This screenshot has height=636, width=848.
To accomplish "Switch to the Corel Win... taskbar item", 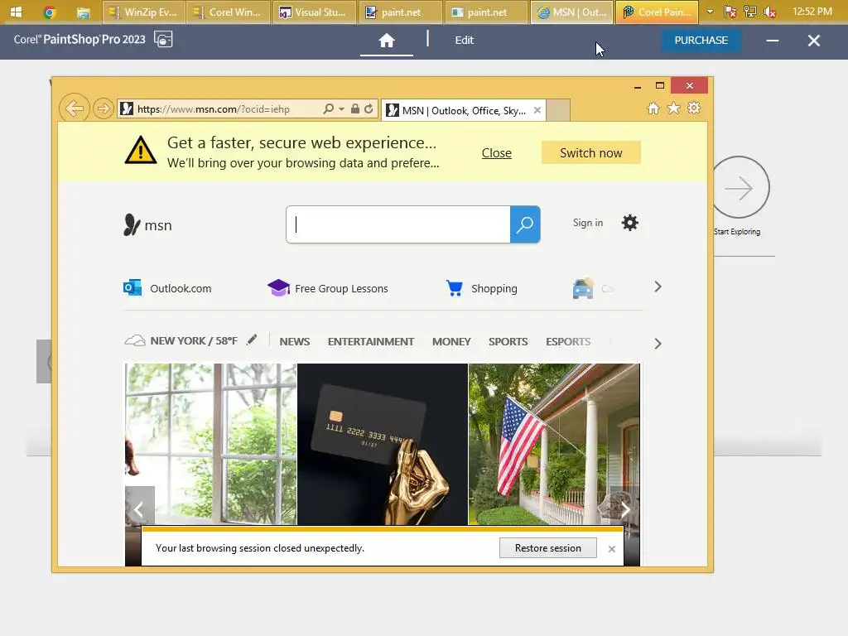I will (x=229, y=12).
